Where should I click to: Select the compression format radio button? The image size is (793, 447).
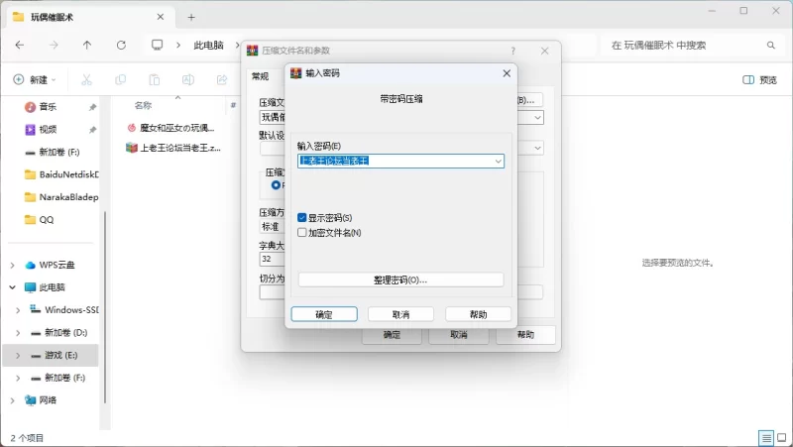(x=276, y=185)
